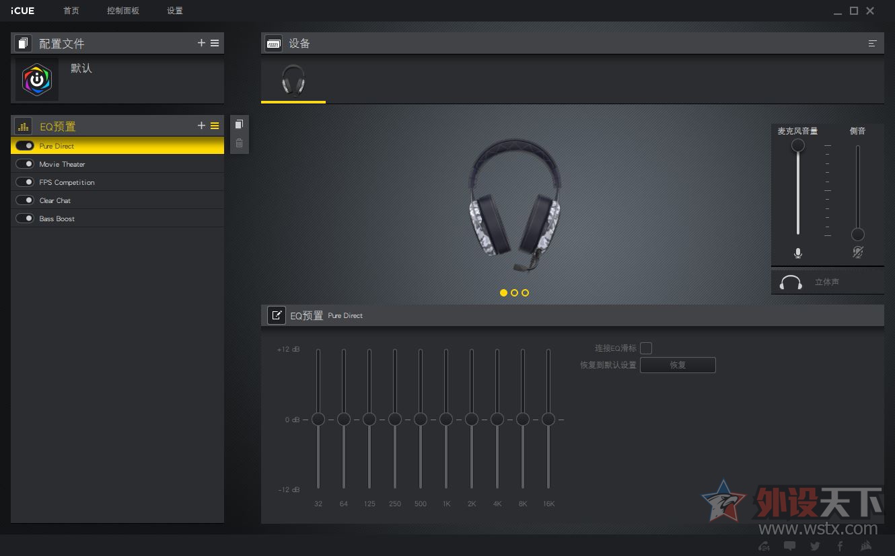
Task: Adjust the 4K EQ slider
Action: coord(497,420)
